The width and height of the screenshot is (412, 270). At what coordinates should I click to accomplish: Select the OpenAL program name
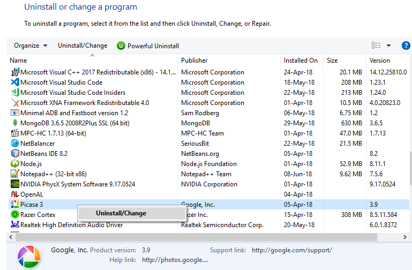click(x=32, y=194)
